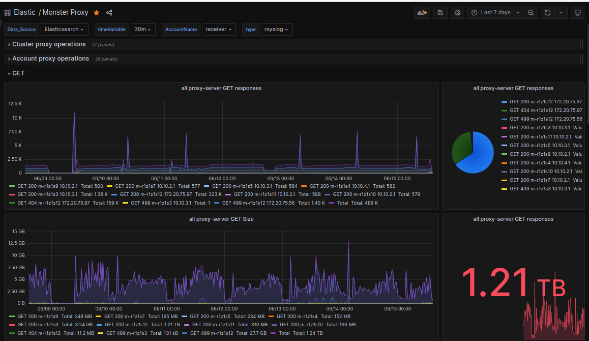Image resolution: width=589 pixels, height=341 pixels.
Task: Save dashboard using the floppy disk icon
Action: click(440, 13)
